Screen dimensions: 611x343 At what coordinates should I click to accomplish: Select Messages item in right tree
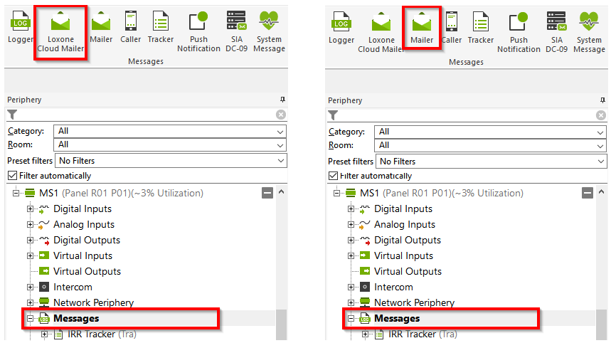[397, 318]
